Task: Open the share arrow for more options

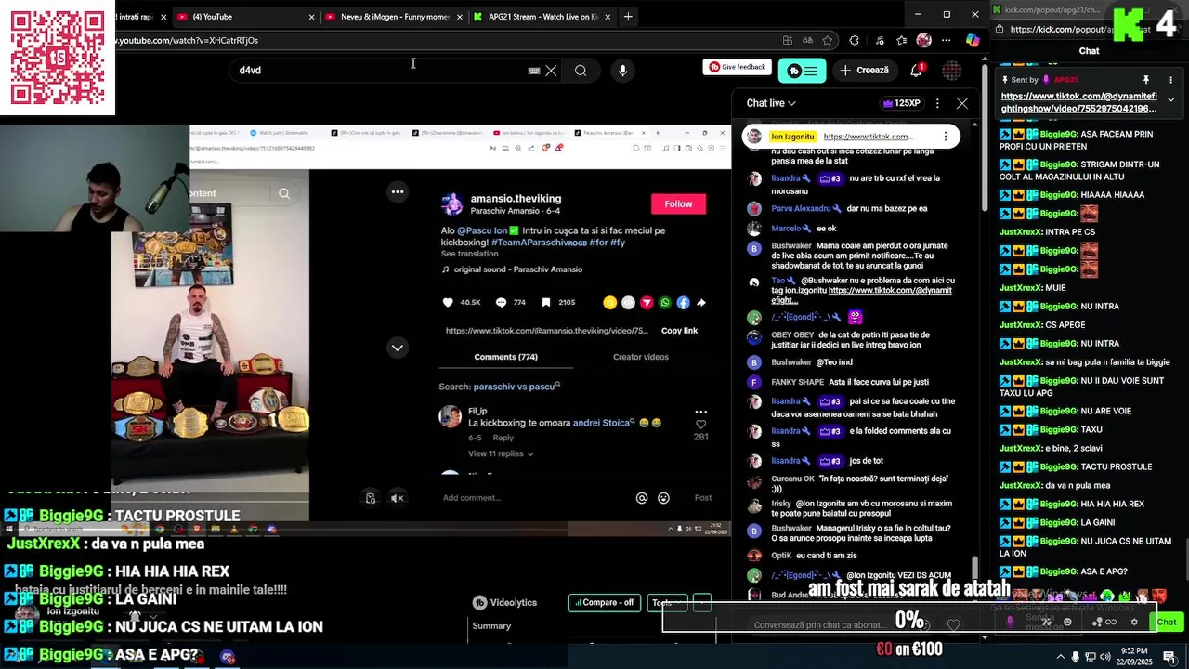Action: pos(701,302)
